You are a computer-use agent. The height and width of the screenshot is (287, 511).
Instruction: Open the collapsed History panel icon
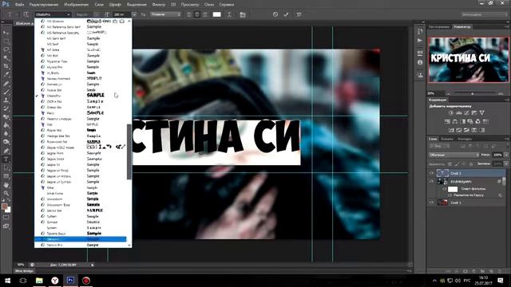tap(420, 31)
